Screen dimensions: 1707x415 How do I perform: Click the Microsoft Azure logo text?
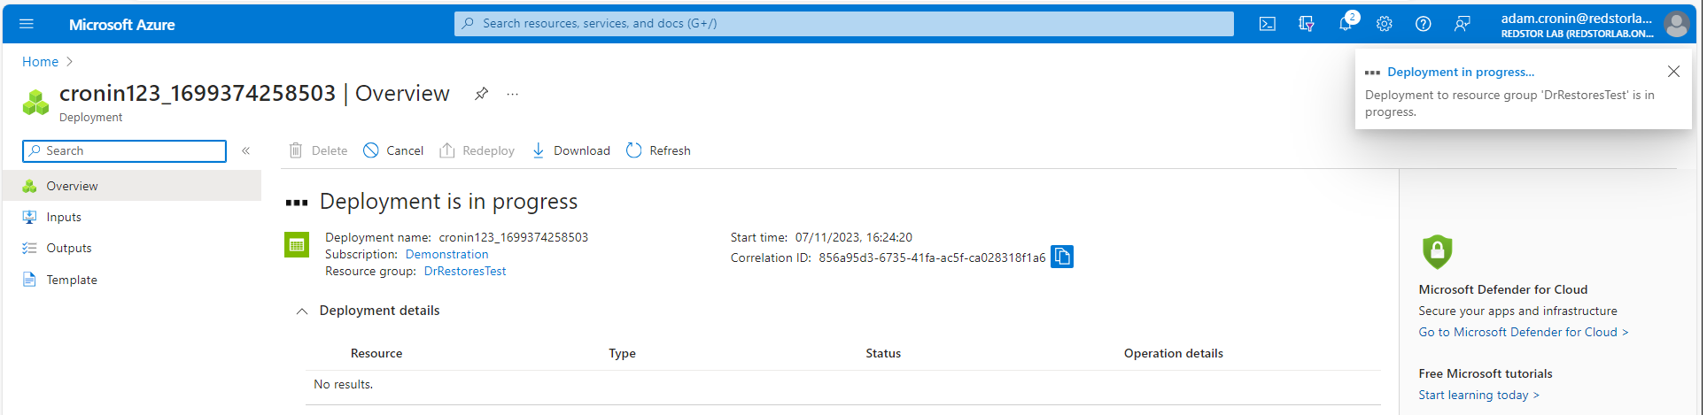click(x=121, y=25)
